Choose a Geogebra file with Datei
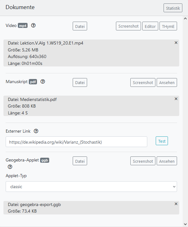Viewport: 188px width, 227px height. click(80, 161)
